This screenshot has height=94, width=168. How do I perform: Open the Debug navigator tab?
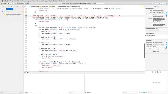[x=17, y=7]
